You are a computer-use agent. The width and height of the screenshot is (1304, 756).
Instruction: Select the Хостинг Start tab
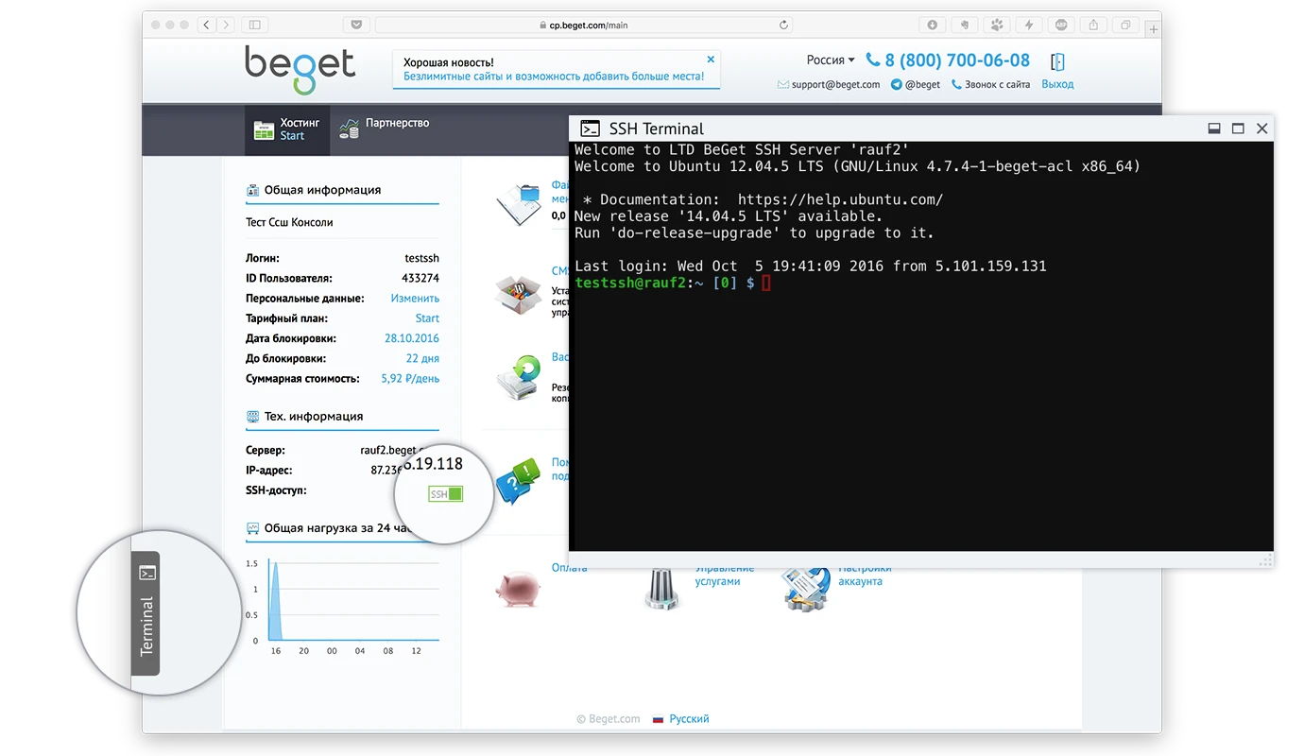click(x=288, y=129)
